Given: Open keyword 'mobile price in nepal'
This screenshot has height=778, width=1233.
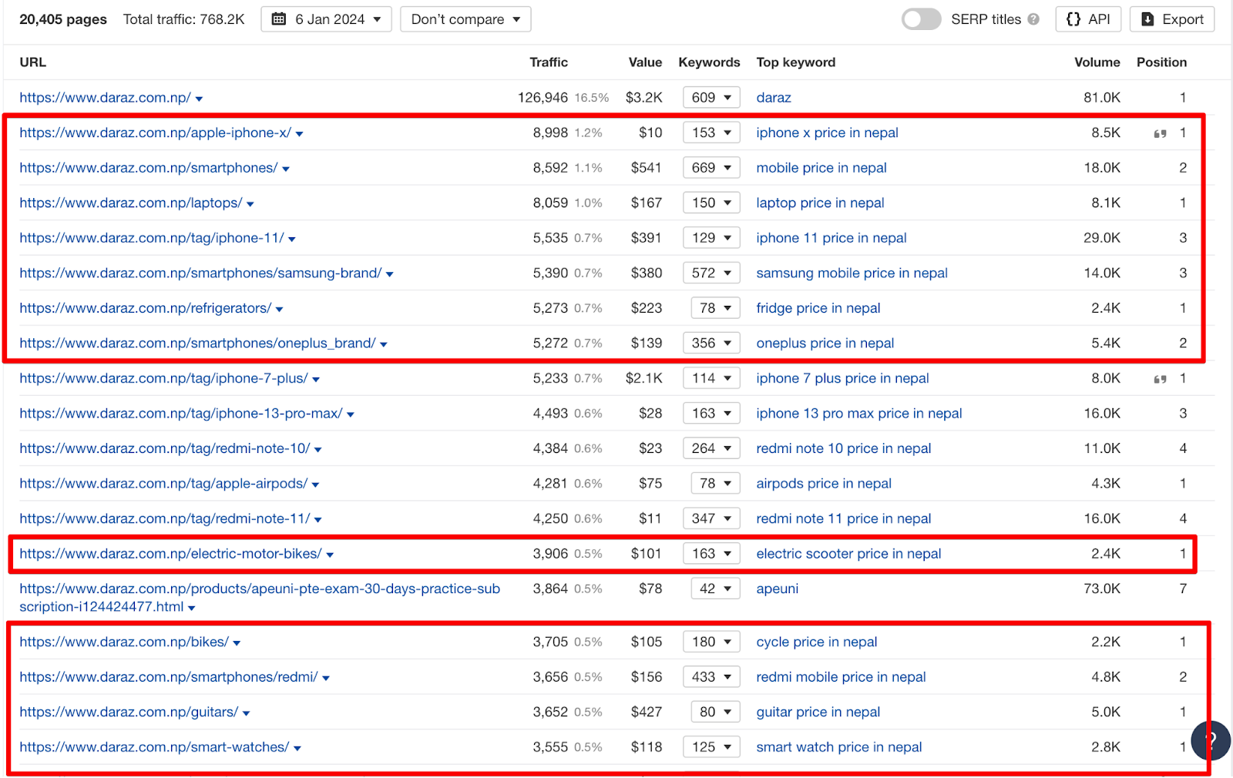Looking at the screenshot, I should point(821,168).
